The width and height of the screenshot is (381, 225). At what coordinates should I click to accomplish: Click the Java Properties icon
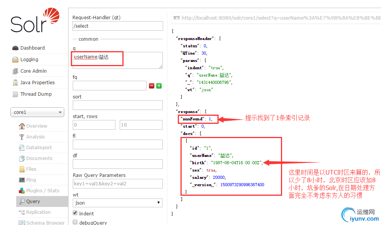tap(15, 83)
